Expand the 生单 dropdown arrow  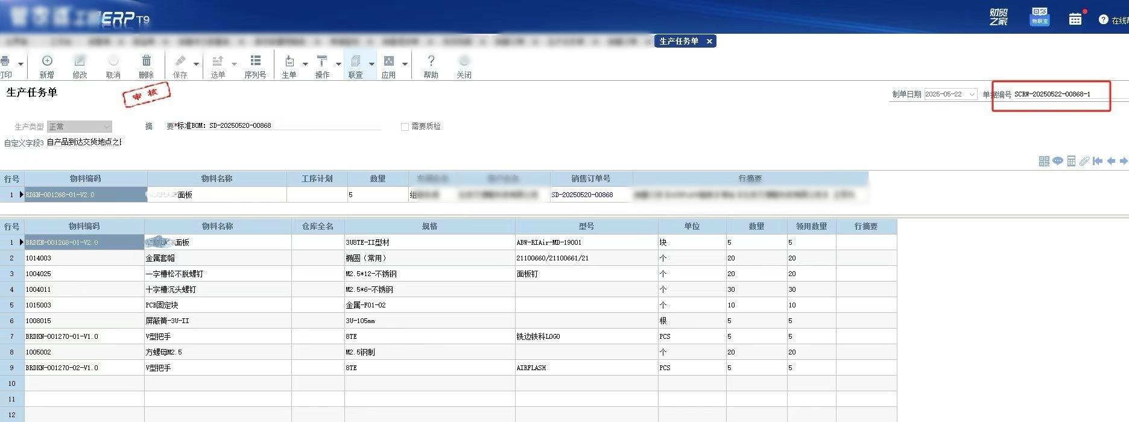305,64
